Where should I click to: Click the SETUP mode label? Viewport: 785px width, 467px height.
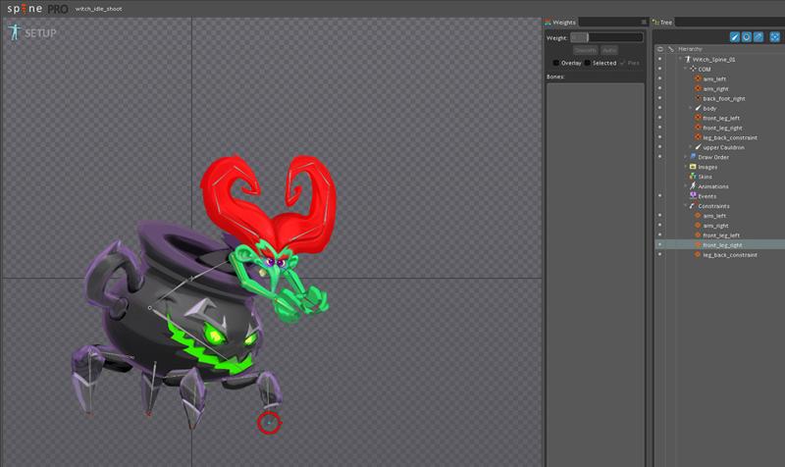[x=40, y=33]
